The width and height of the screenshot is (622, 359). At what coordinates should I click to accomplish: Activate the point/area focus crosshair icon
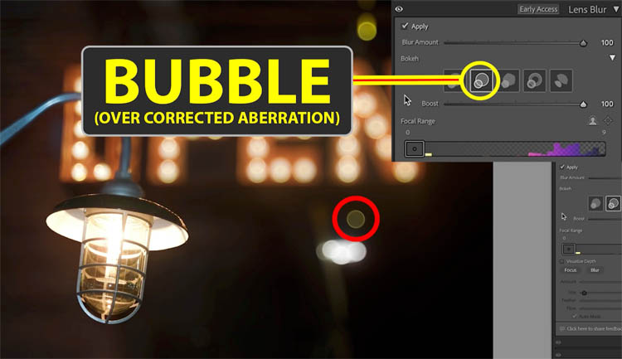tap(608, 120)
